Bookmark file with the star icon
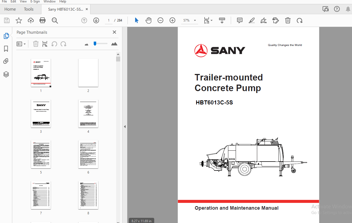Image resolution: width=352 pixels, height=223 pixels. 19,20
